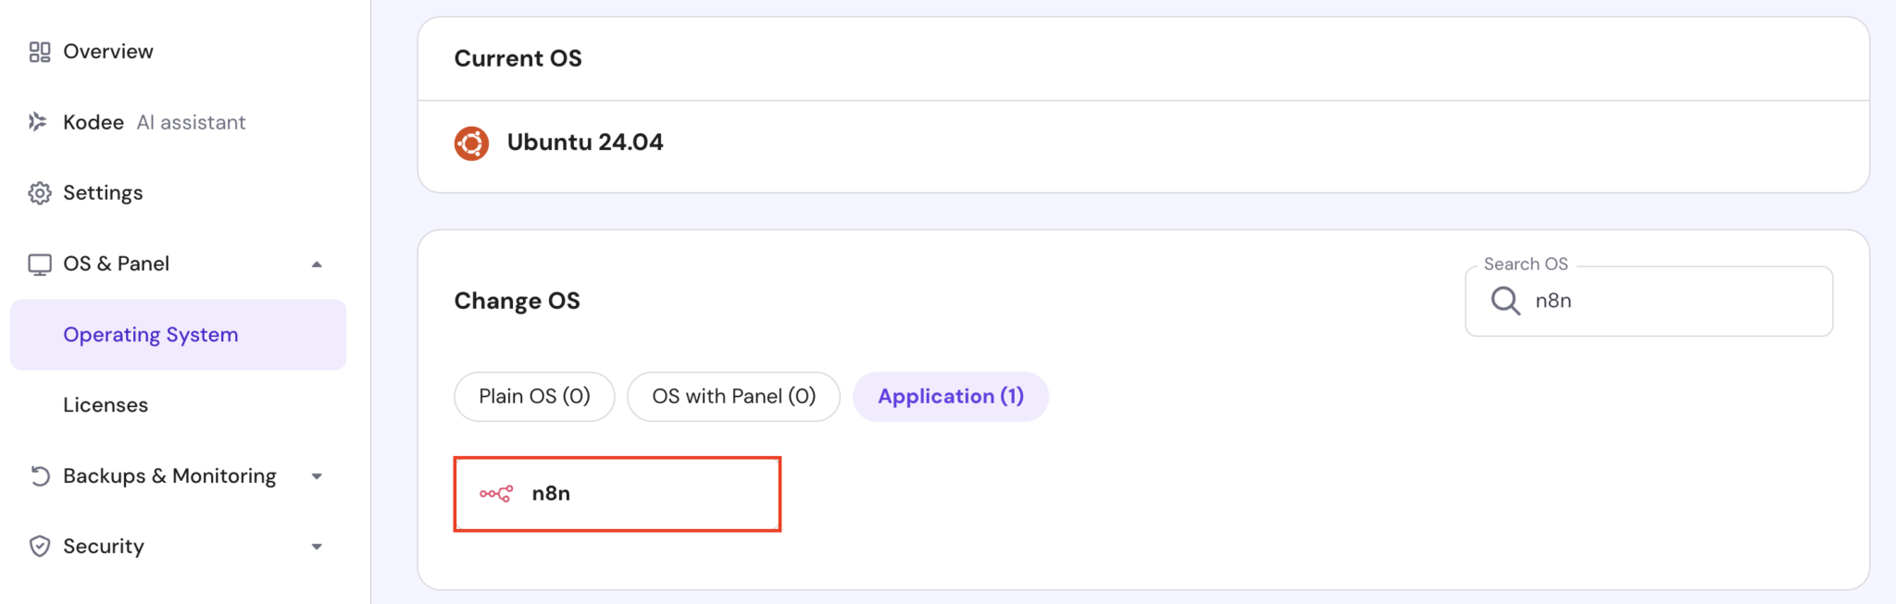This screenshot has width=1896, height=604.
Task: Select the n8n application card
Action: (617, 493)
